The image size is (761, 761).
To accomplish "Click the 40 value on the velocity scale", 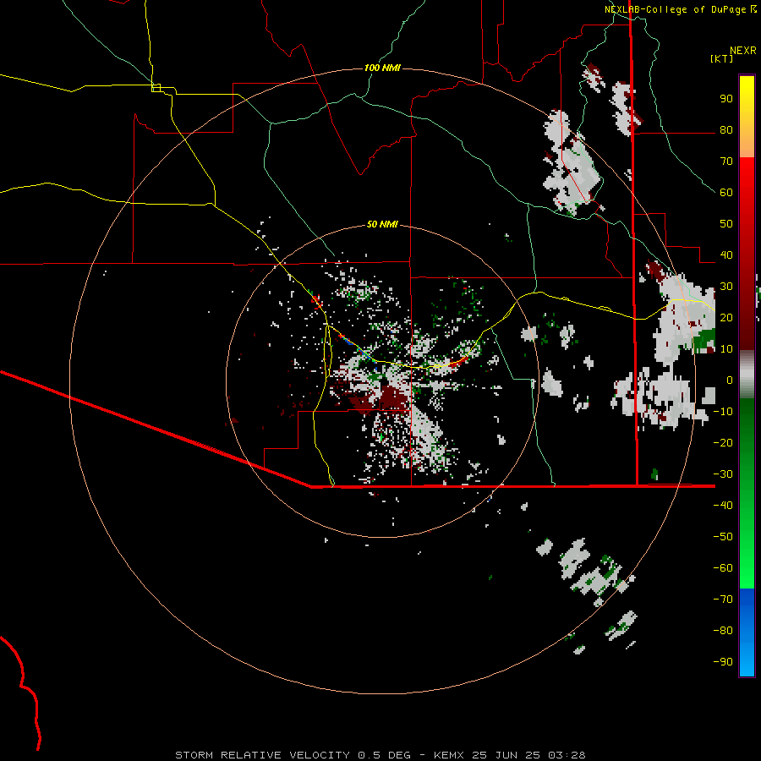I will [x=726, y=255].
